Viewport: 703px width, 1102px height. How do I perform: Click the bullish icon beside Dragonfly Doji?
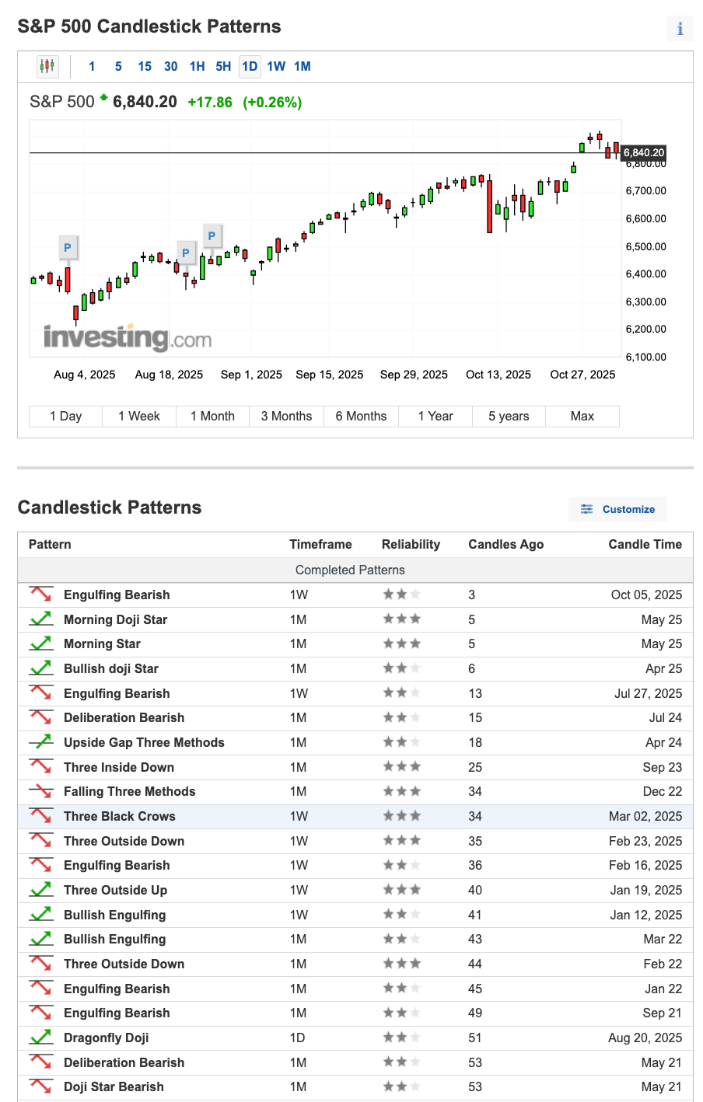click(x=41, y=1037)
